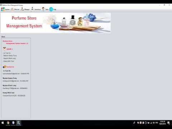The image size is (172, 129).
Task: Click the Contact Us chat icon
Action: point(4,67)
